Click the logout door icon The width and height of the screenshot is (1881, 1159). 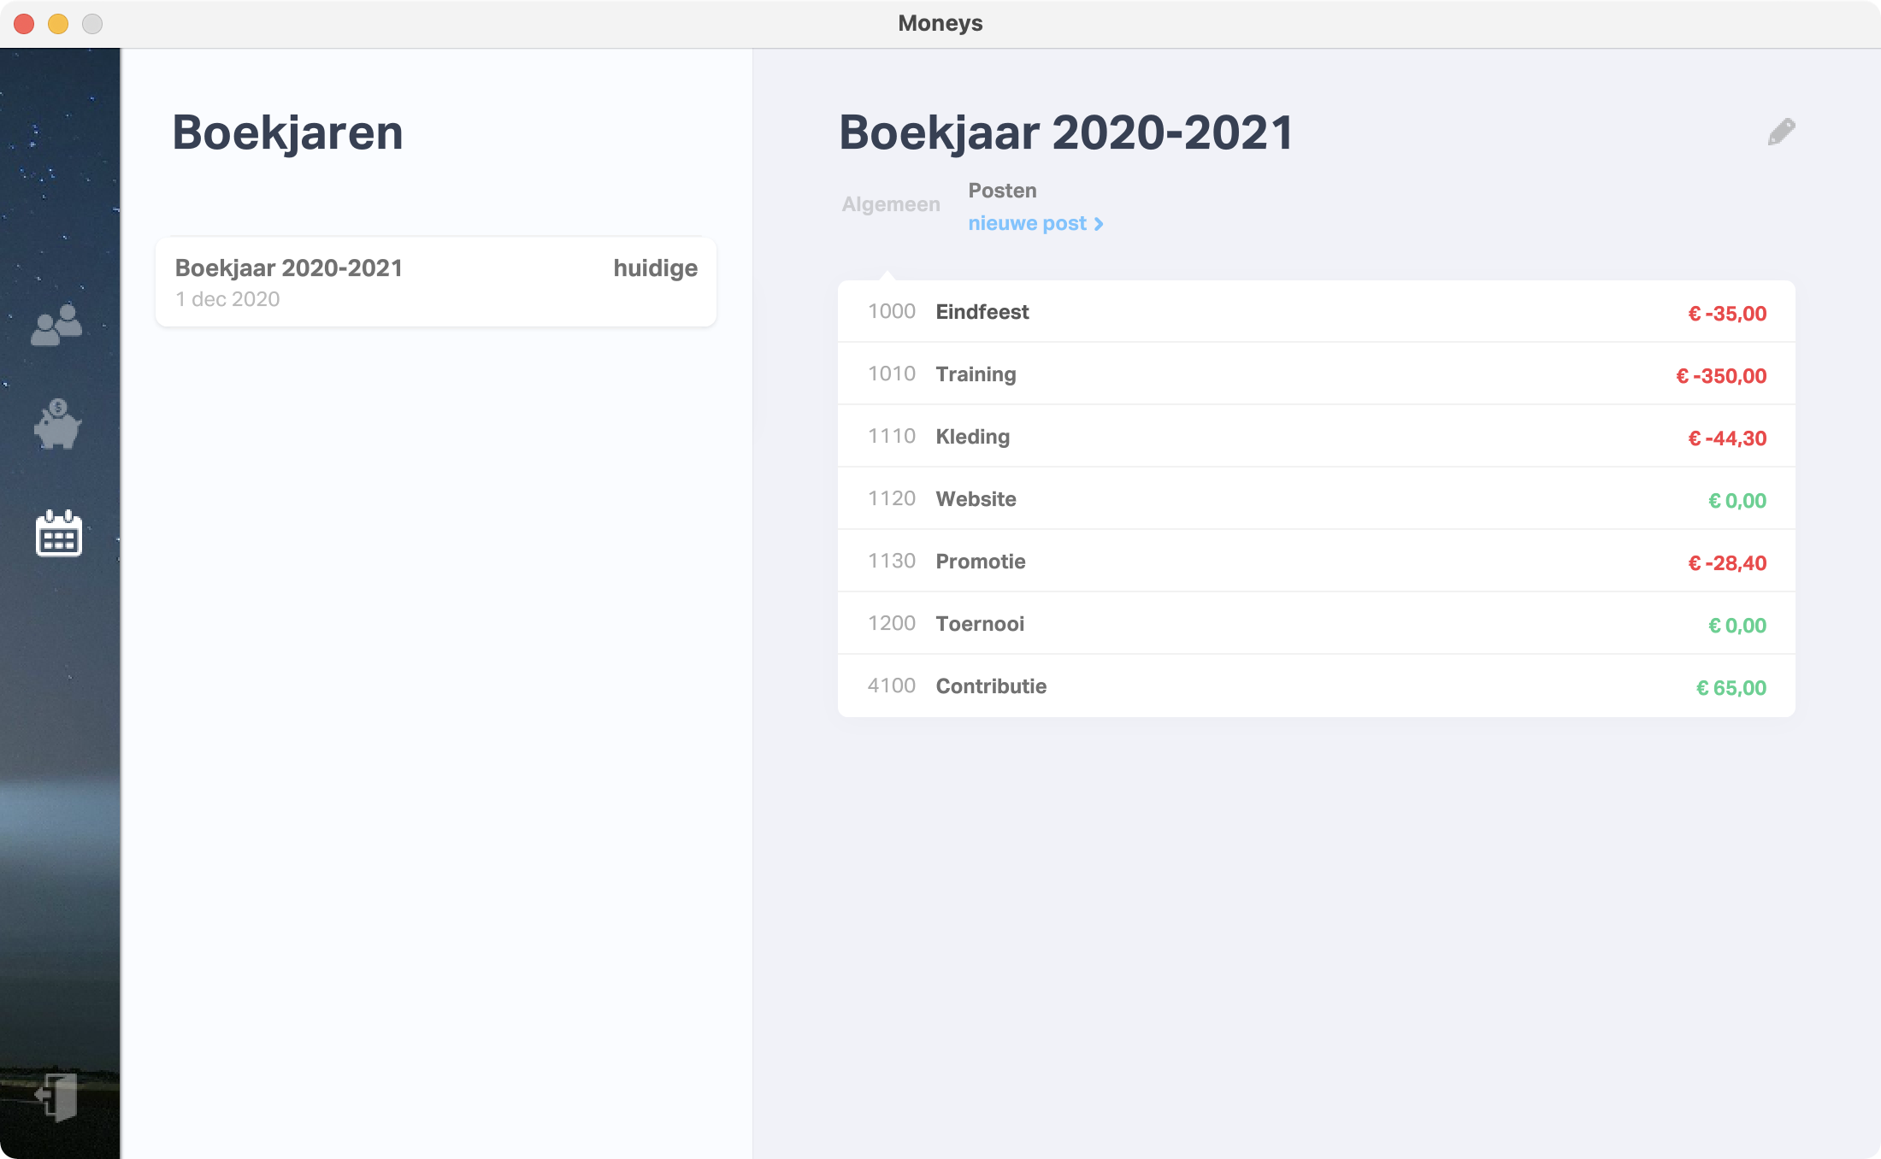pyautogui.click(x=57, y=1097)
